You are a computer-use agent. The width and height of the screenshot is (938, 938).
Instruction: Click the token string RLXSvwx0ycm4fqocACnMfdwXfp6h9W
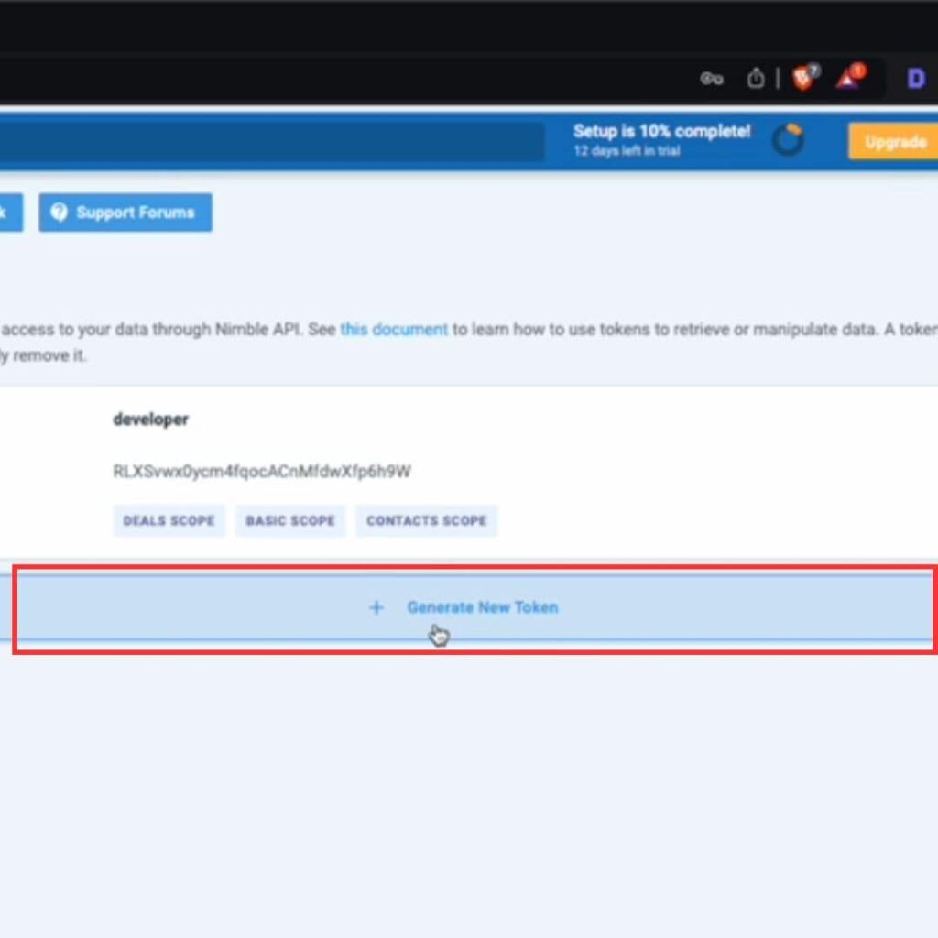(x=261, y=472)
